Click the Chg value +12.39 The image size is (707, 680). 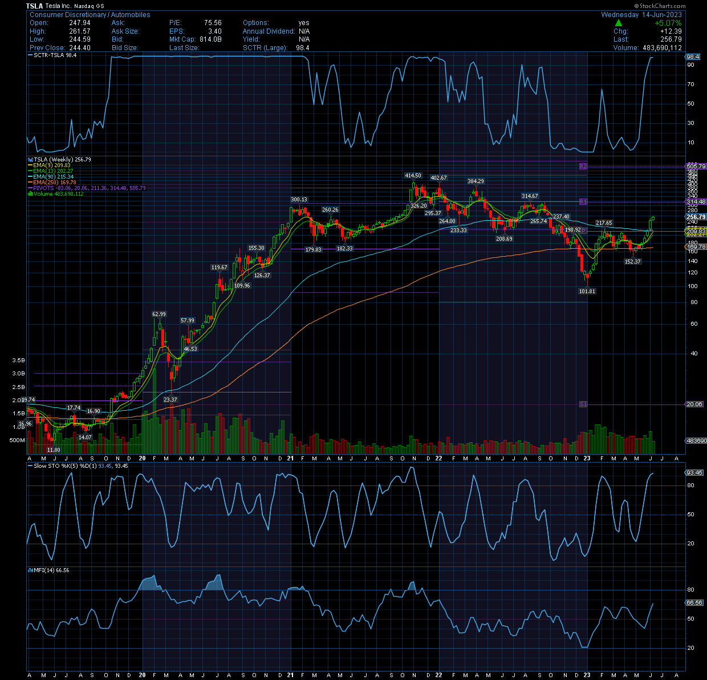point(671,31)
